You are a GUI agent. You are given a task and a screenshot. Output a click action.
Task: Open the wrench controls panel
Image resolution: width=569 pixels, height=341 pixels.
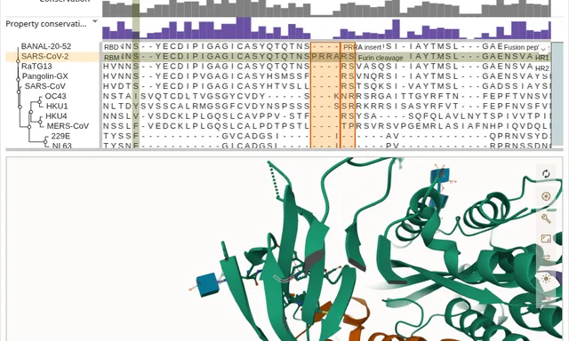(x=546, y=218)
